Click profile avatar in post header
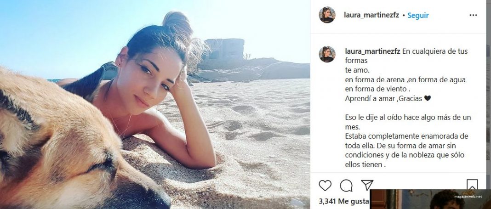The height and width of the screenshot is (209, 491). [x=327, y=15]
